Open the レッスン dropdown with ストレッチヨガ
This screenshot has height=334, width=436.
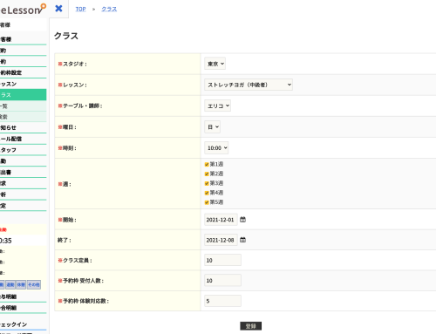[249, 85]
